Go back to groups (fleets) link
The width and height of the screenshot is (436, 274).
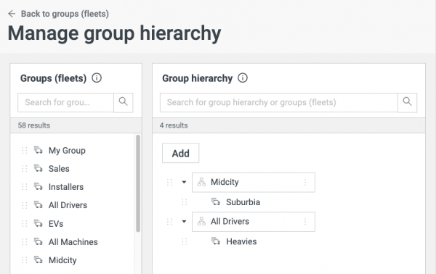coord(65,14)
